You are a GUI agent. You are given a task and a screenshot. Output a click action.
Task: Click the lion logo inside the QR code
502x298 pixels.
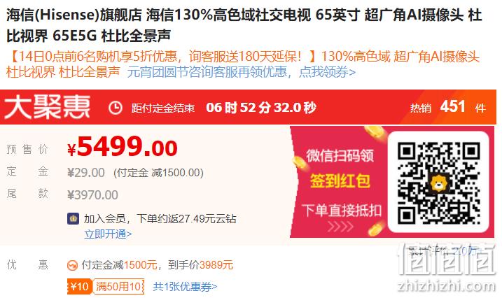(438, 183)
